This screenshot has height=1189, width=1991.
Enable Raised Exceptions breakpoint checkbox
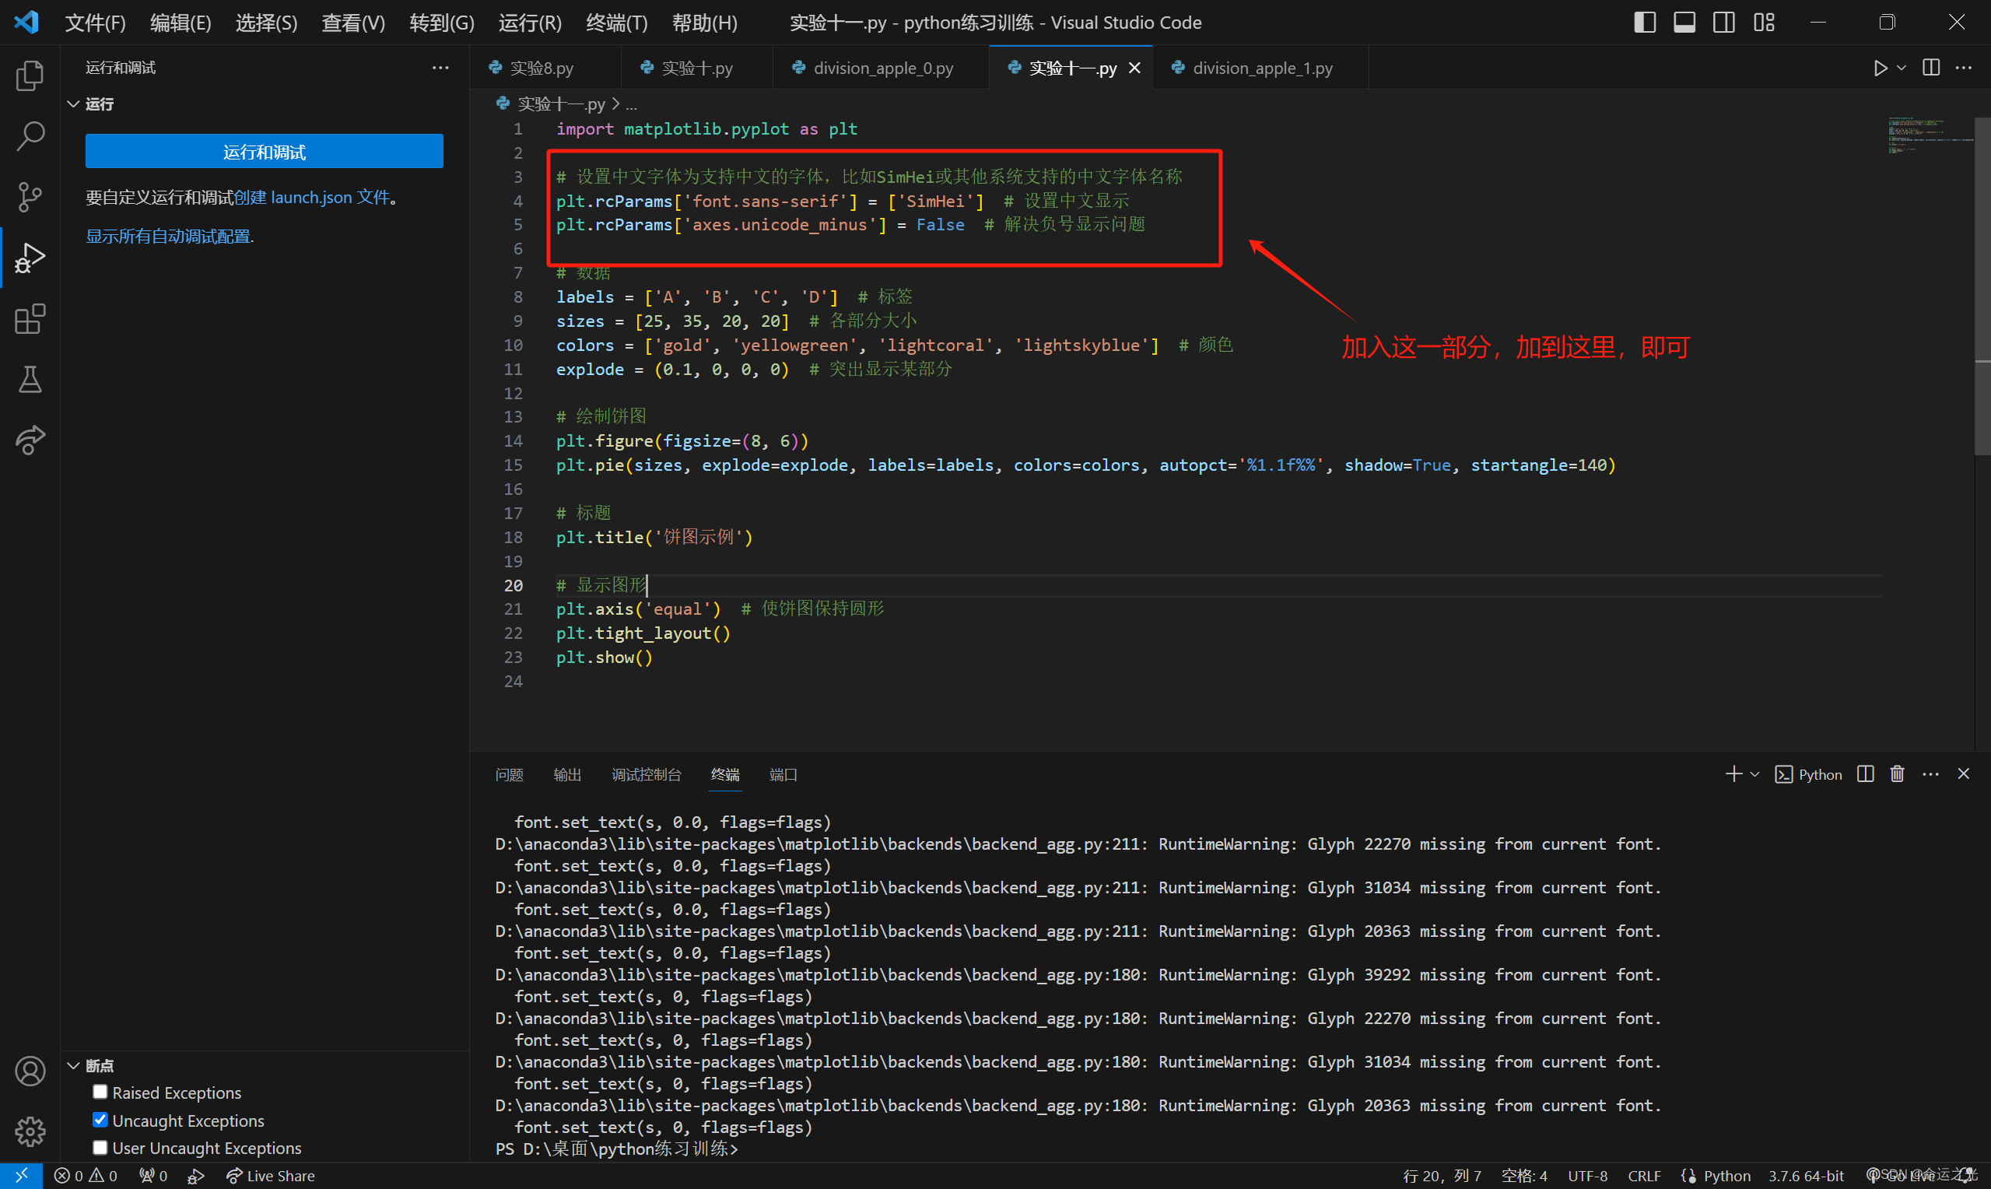[100, 1092]
